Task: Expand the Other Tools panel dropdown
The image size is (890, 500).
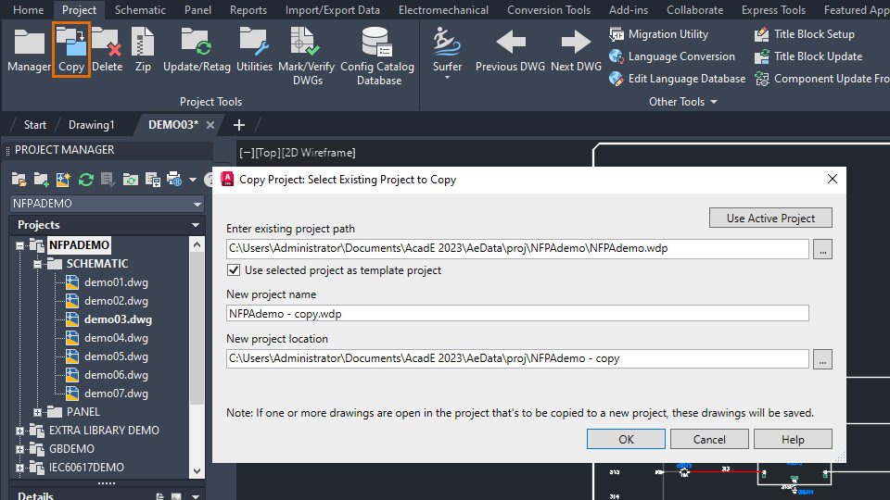Action: (683, 102)
